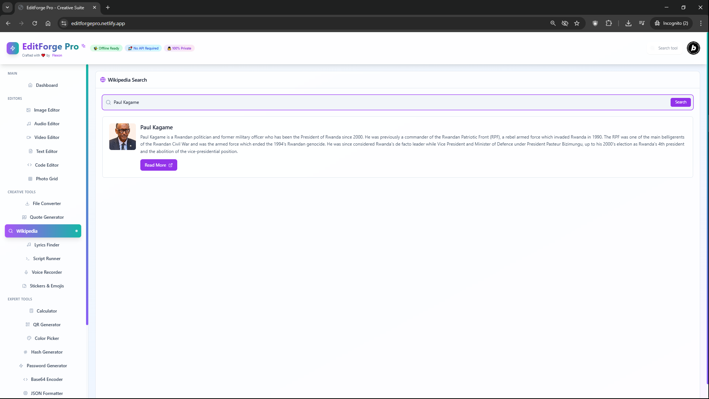
Task: Open browser extensions puzzle icon
Action: pos(609,23)
